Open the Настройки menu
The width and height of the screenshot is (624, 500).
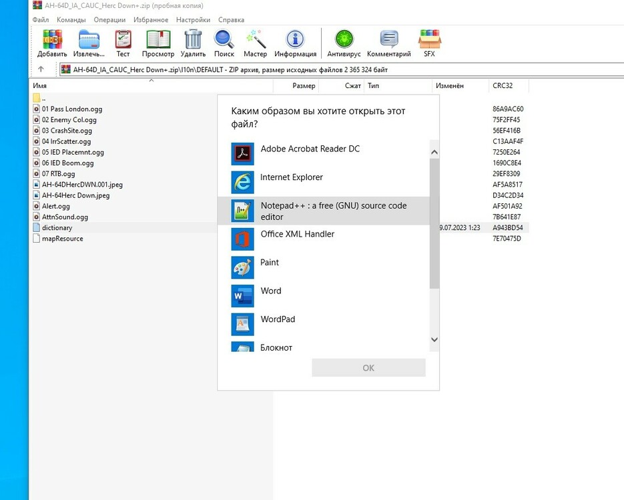[193, 19]
